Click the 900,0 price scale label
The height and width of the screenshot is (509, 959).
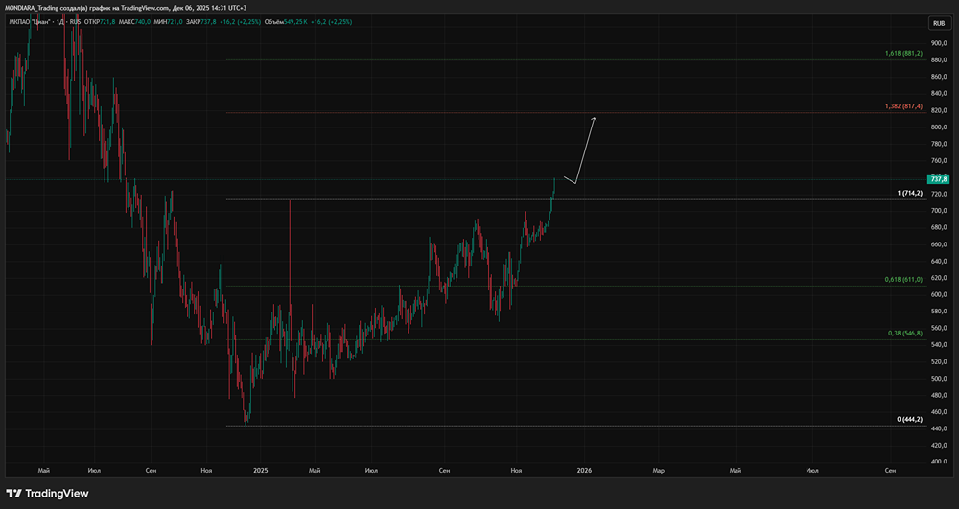(938, 43)
